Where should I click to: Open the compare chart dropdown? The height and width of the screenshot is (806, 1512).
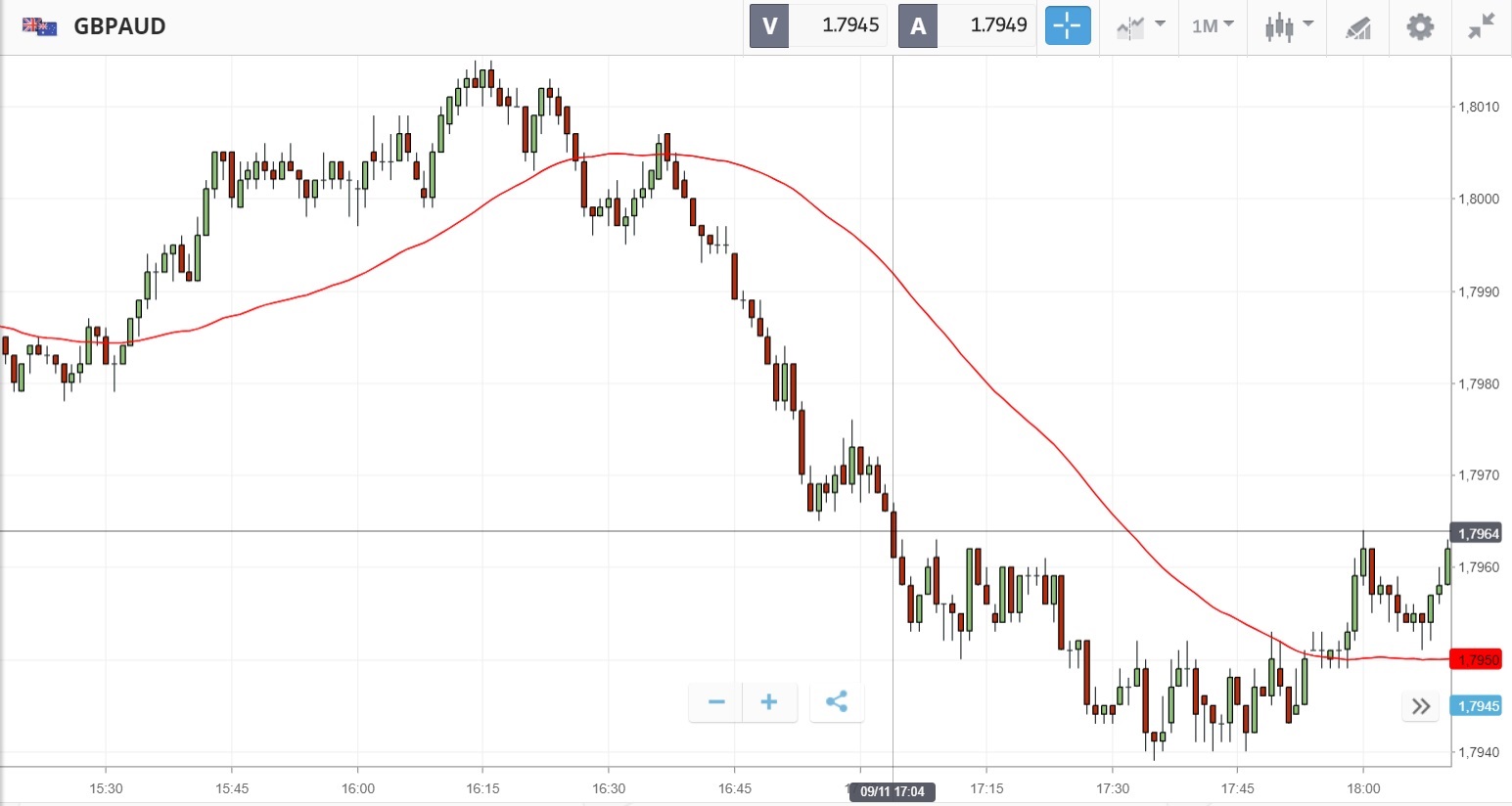point(1140,25)
